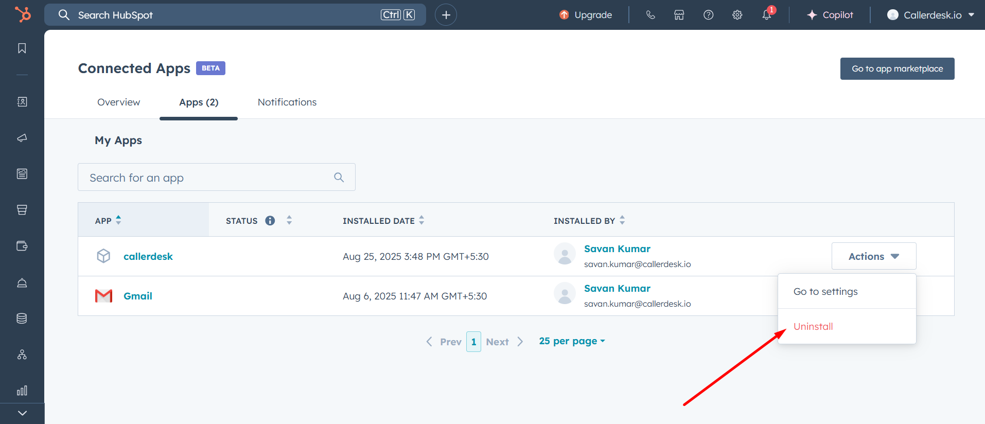Show STATUS info tooltip icon

pyautogui.click(x=270, y=220)
